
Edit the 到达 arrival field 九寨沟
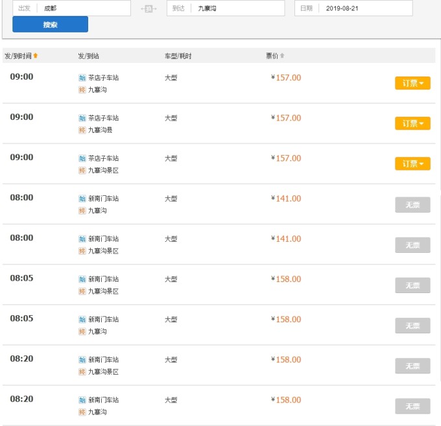pyautogui.click(x=226, y=8)
